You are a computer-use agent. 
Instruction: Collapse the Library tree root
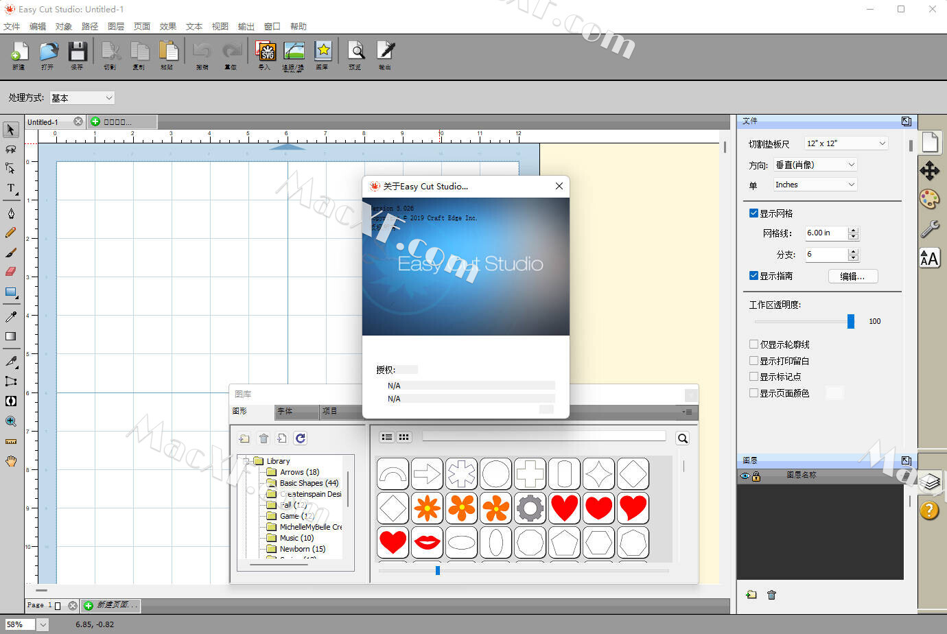tap(246, 461)
